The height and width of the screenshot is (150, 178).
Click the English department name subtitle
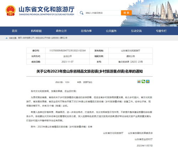[x=47, y=15]
